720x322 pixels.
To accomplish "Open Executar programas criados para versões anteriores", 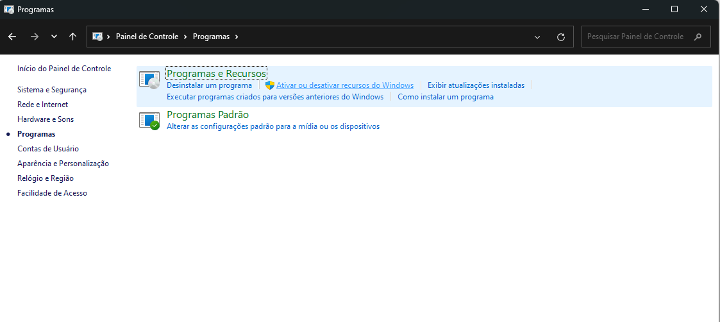I will (275, 97).
